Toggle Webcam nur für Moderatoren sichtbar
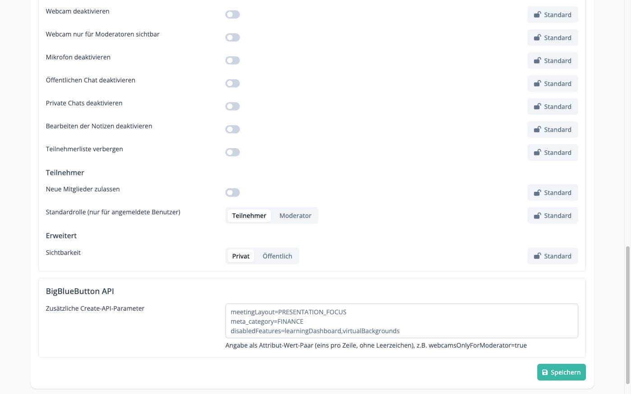This screenshot has height=394, width=631. point(233,38)
